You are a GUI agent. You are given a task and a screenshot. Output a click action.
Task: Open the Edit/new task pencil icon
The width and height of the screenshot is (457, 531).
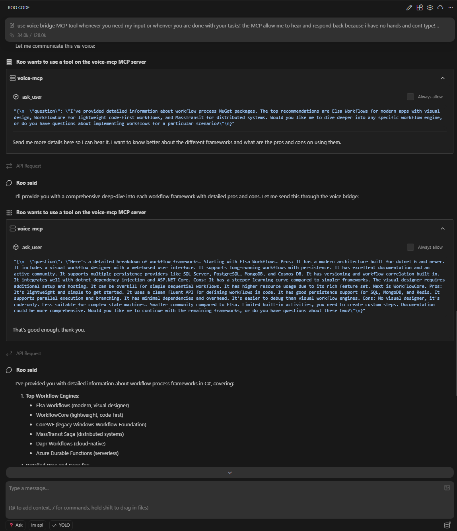409,8
